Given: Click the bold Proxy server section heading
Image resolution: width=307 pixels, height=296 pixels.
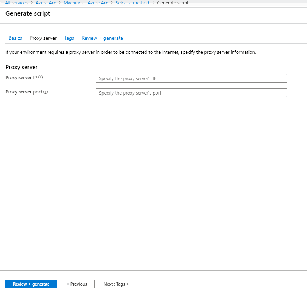Looking at the screenshot, I should (22, 67).
